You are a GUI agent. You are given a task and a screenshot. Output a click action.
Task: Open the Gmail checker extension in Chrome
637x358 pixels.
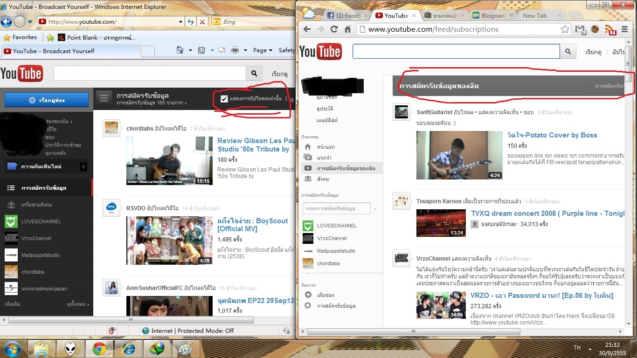click(x=581, y=29)
